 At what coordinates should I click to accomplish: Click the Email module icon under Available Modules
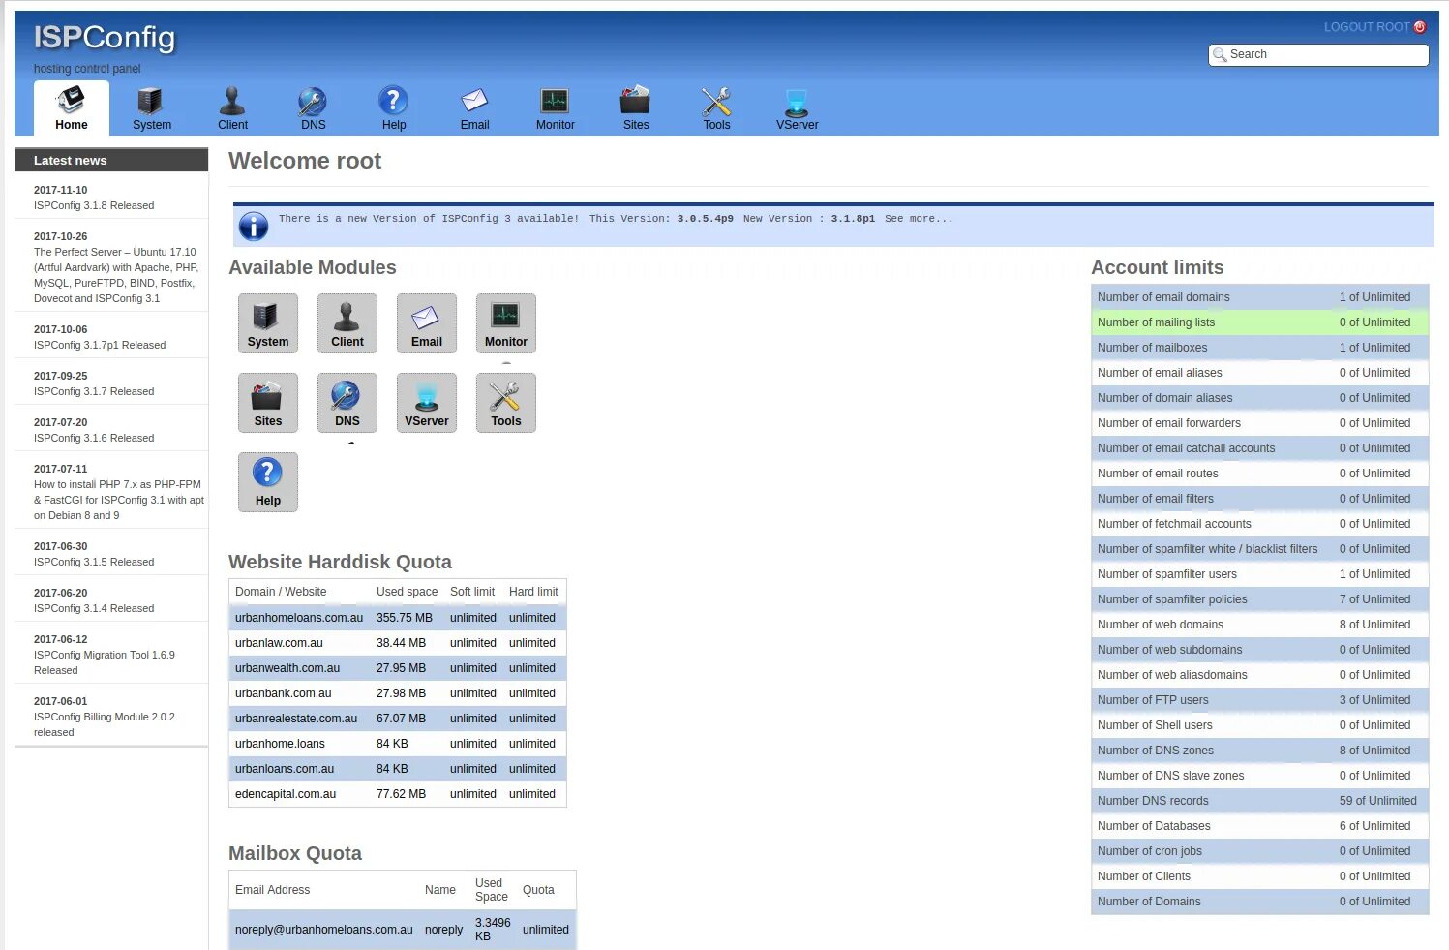click(x=427, y=323)
